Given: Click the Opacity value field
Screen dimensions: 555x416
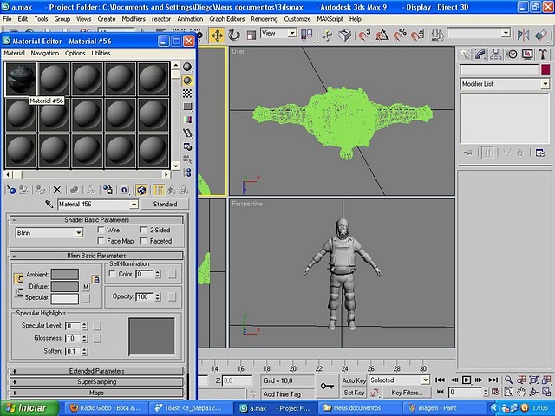Looking at the screenshot, I should pos(145,296).
